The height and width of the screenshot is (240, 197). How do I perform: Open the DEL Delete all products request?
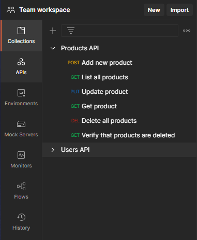(119, 121)
